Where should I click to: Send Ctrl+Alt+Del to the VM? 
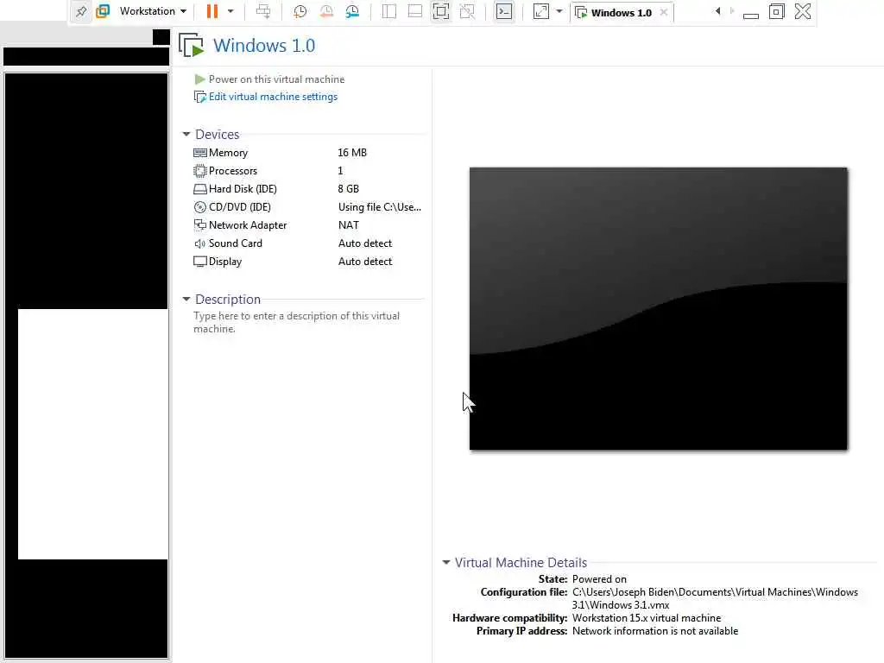pos(263,11)
